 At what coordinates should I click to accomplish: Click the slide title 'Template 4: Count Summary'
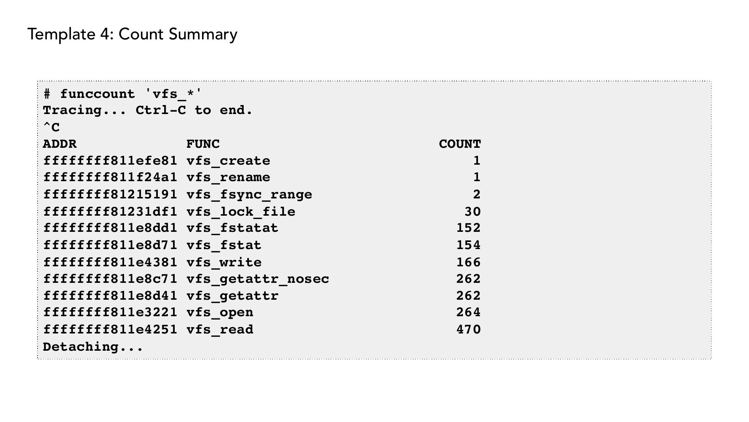click(132, 35)
